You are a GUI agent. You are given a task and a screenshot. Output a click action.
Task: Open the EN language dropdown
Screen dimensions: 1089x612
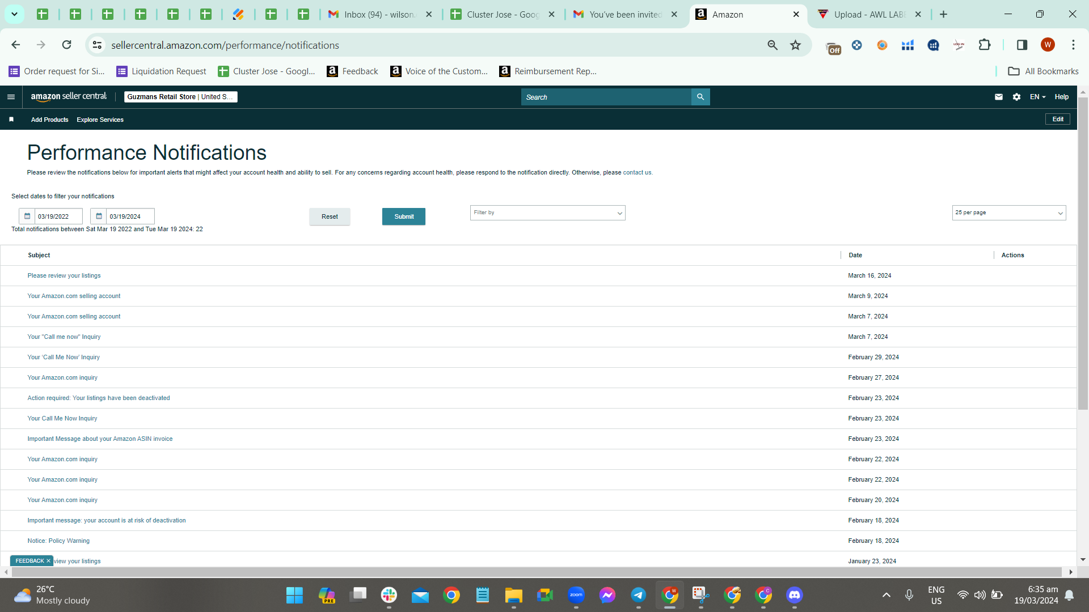pos(1037,97)
